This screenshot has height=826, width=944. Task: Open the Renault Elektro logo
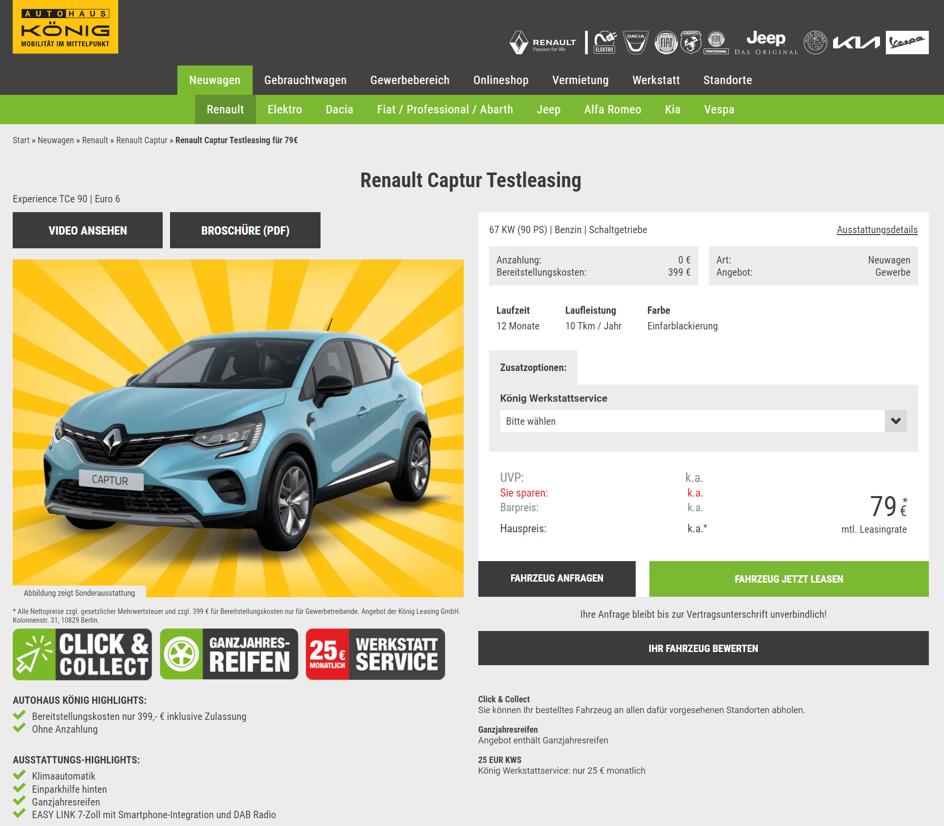pos(605,43)
